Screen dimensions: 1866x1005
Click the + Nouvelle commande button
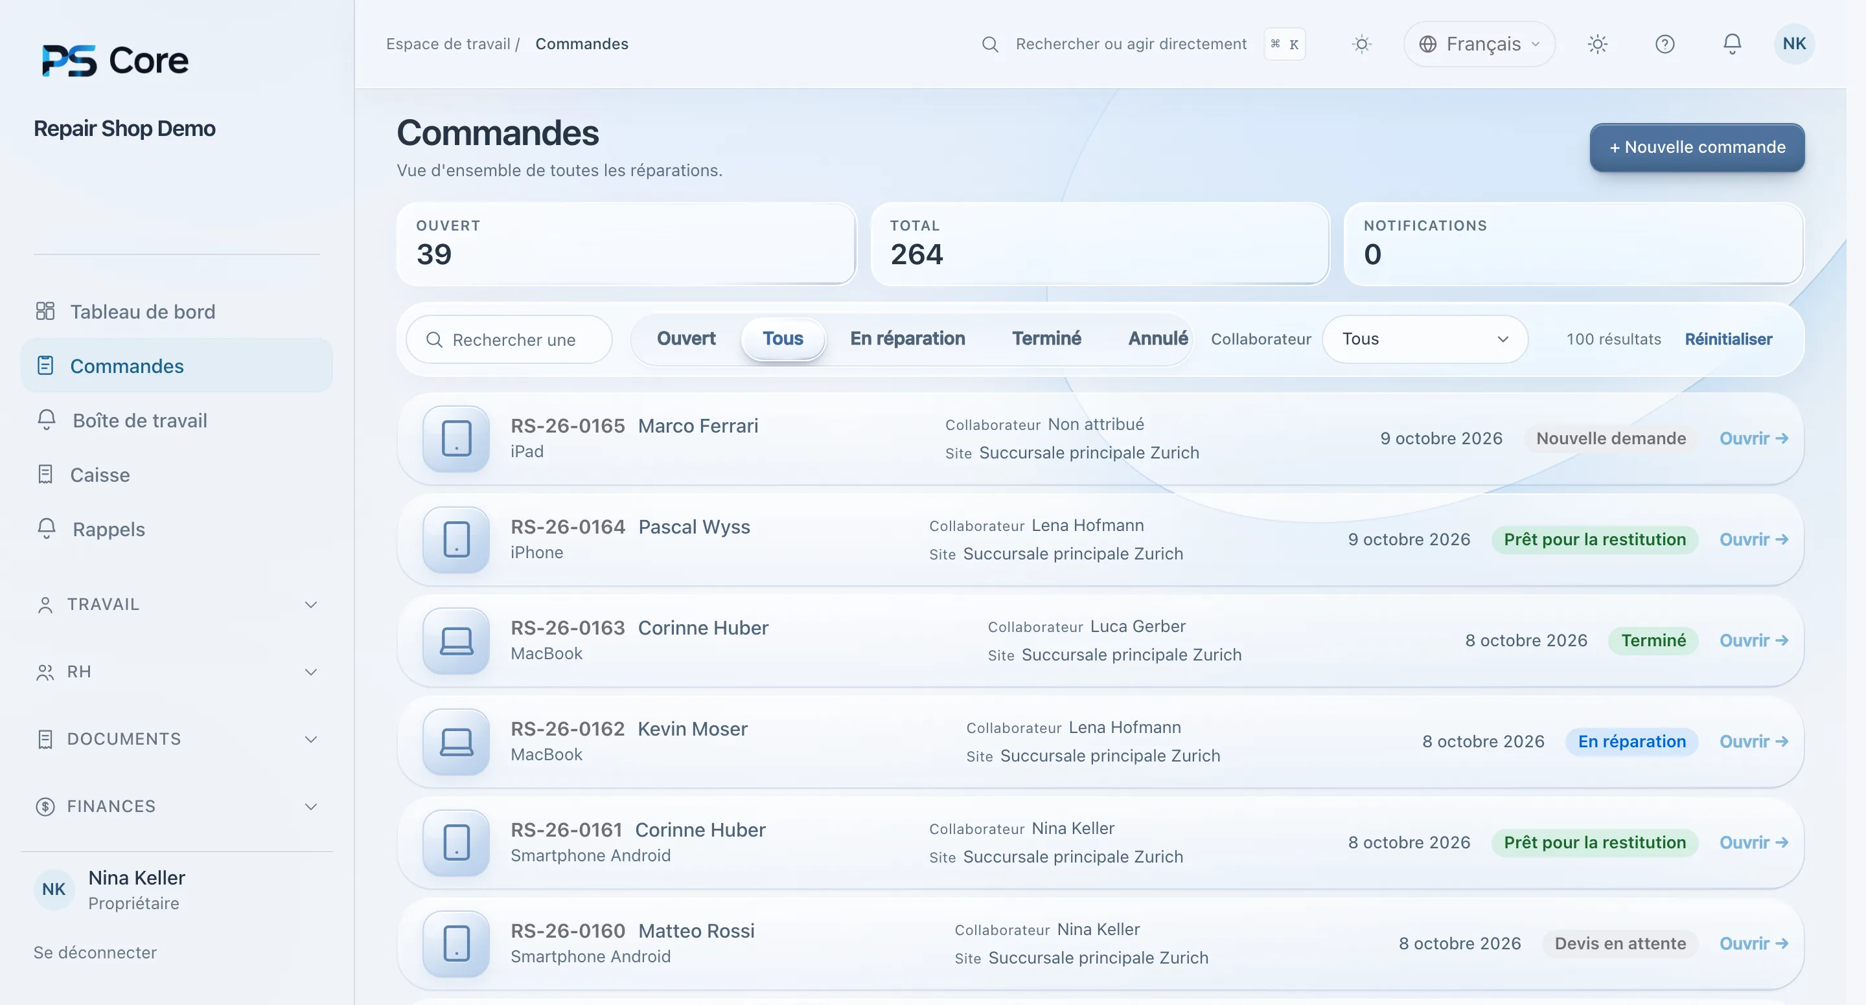pyautogui.click(x=1696, y=148)
